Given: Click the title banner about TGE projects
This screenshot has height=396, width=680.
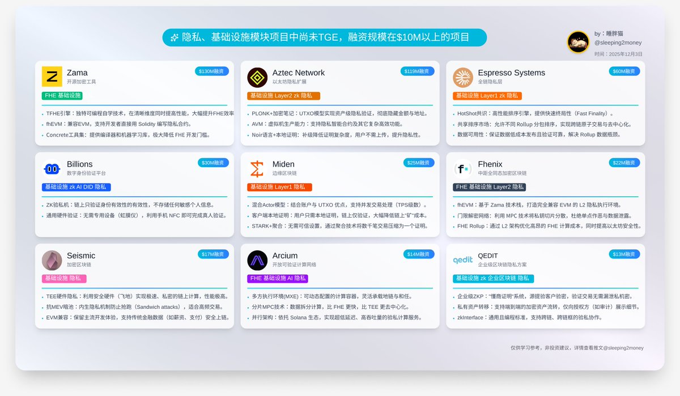Looking at the screenshot, I should (x=325, y=37).
